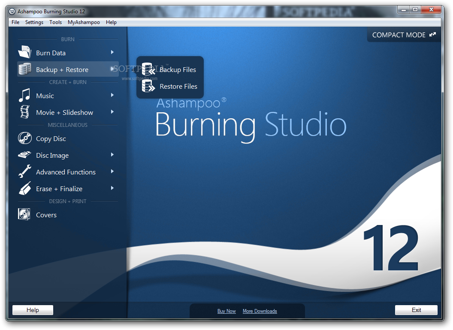This screenshot has height=330, width=453.
Task: Expand the Backup + Restore submenu arrow
Action: tap(112, 69)
